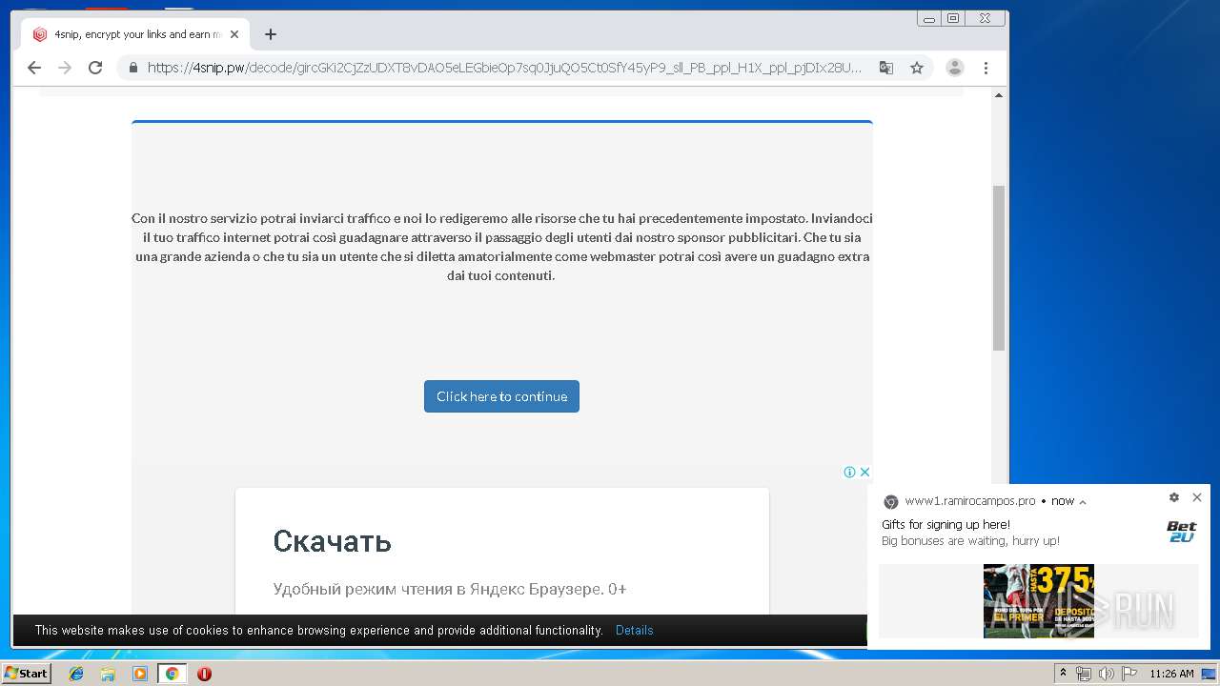This screenshot has height=686, width=1220.
Task: Close the Yandex ad with X
Action: tap(864, 472)
